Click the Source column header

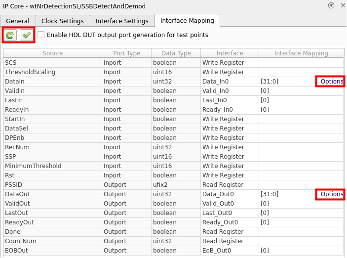coord(52,53)
